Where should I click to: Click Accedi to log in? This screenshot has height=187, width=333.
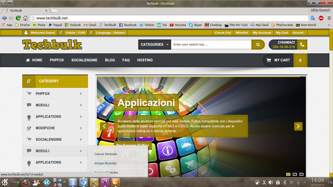(x=298, y=33)
